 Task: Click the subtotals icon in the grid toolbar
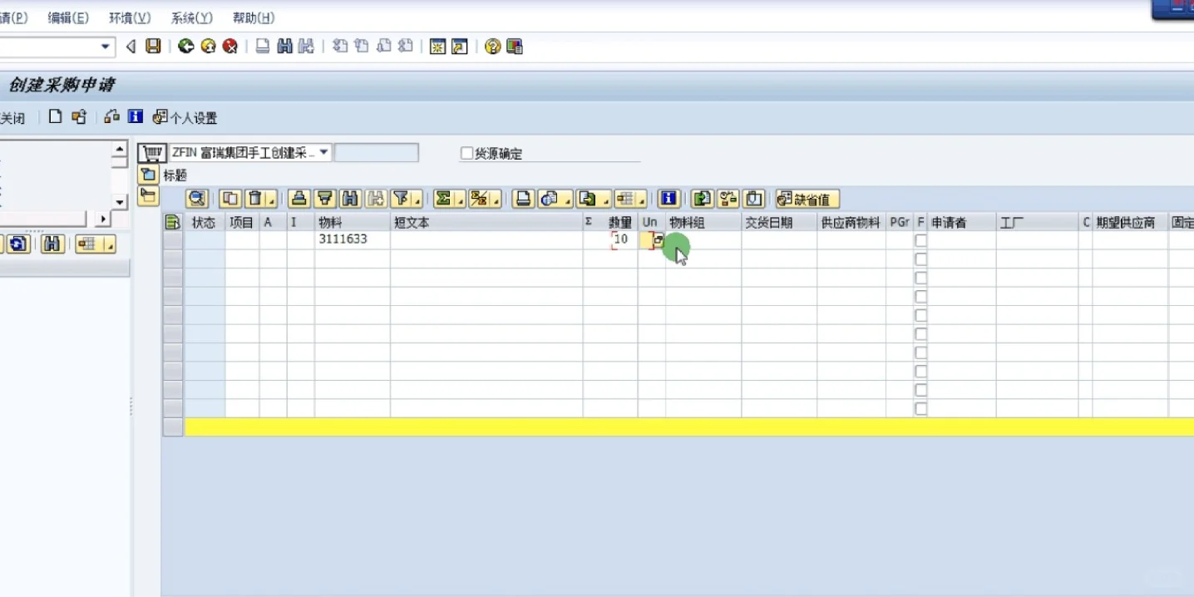click(480, 199)
